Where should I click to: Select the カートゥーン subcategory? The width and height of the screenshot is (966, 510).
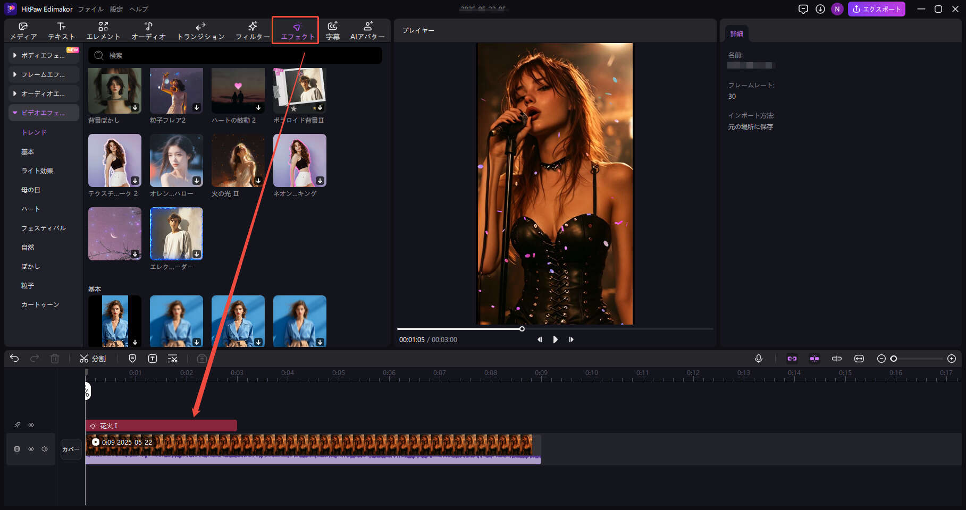pyautogui.click(x=40, y=304)
